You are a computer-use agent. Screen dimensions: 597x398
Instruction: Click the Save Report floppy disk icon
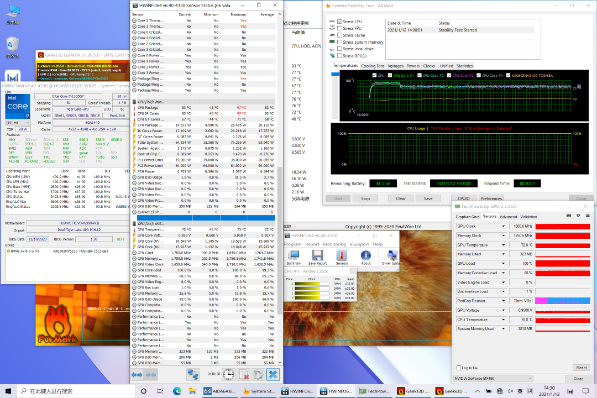click(317, 256)
